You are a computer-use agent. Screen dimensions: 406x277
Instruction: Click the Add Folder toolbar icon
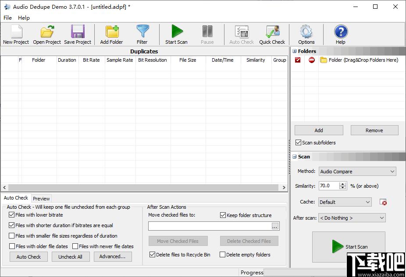tap(112, 32)
